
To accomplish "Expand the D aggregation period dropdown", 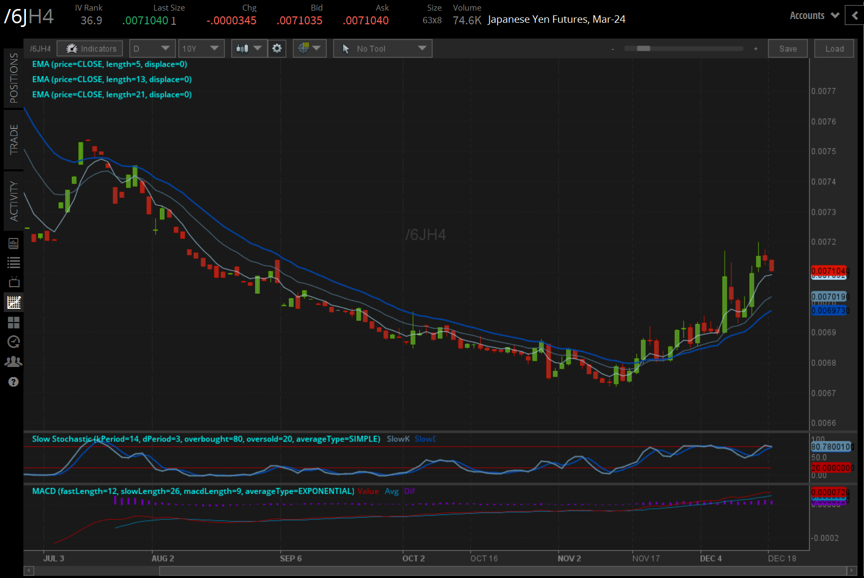I will tap(152, 49).
